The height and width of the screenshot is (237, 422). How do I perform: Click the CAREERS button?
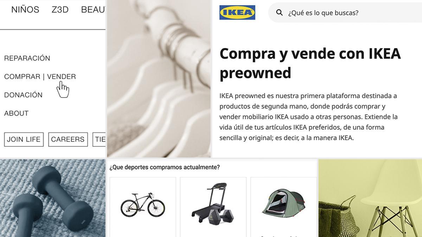pos(68,139)
